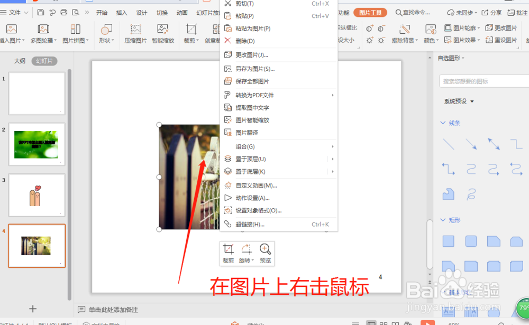Open the 预览 magnifier in the floating toolbar
This screenshot has width=529, height=325.
click(266, 253)
